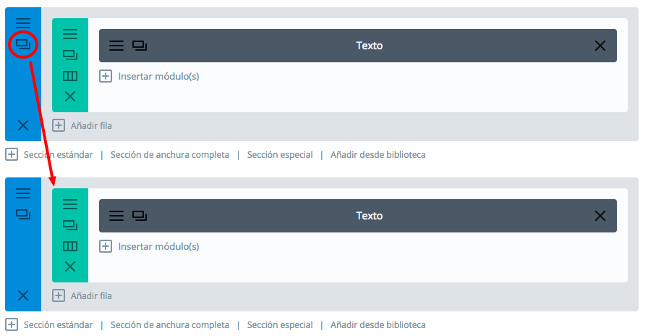
Task: Add a row in the top section
Action: coord(82,125)
